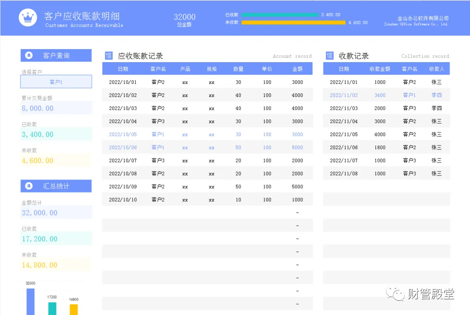The width and height of the screenshot is (470, 315).
Task: Click the 32000 总金额 header value
Action: 185,17
